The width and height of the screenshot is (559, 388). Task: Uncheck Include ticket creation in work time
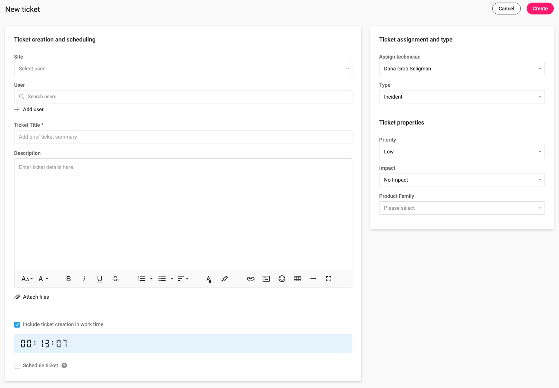[x=17, y=325]
